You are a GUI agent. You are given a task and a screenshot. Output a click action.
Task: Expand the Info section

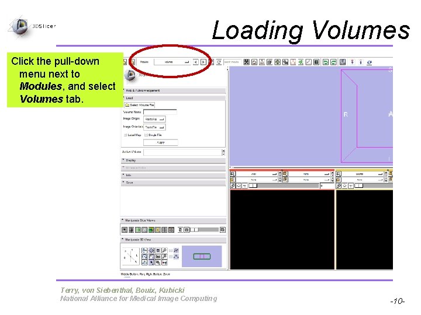click(x=174, y=175)
